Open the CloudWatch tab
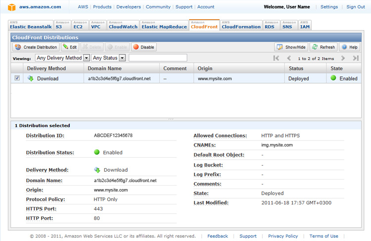 point(123,25)
